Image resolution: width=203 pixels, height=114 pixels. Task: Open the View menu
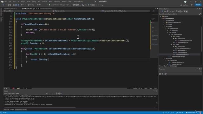click(x=14, y=2)
